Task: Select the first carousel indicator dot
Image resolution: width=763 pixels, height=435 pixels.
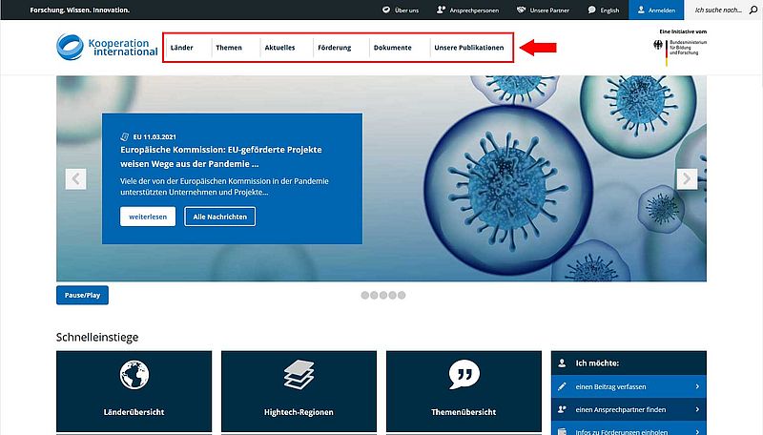Action: pyautogui.click(x=365, y=295)
